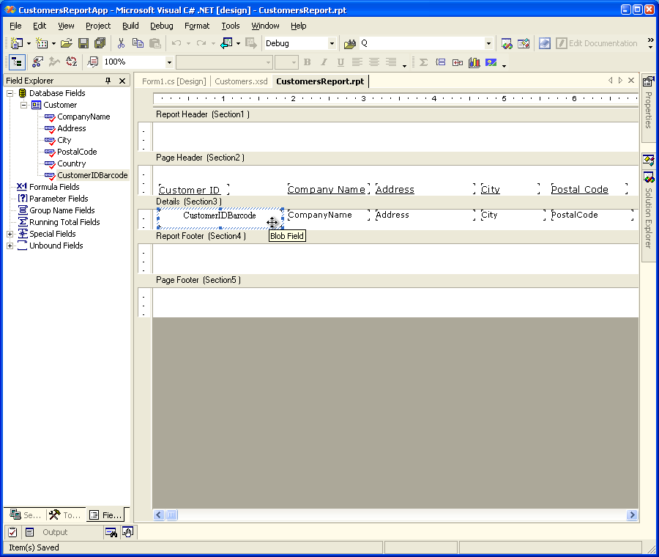659x557 pixels.
Task: Click the Cut scissors icon
Action: (x=121, y=43)
